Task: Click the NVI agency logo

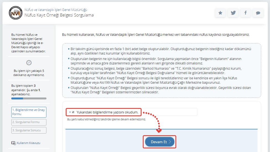Action: tap(15, 13)
